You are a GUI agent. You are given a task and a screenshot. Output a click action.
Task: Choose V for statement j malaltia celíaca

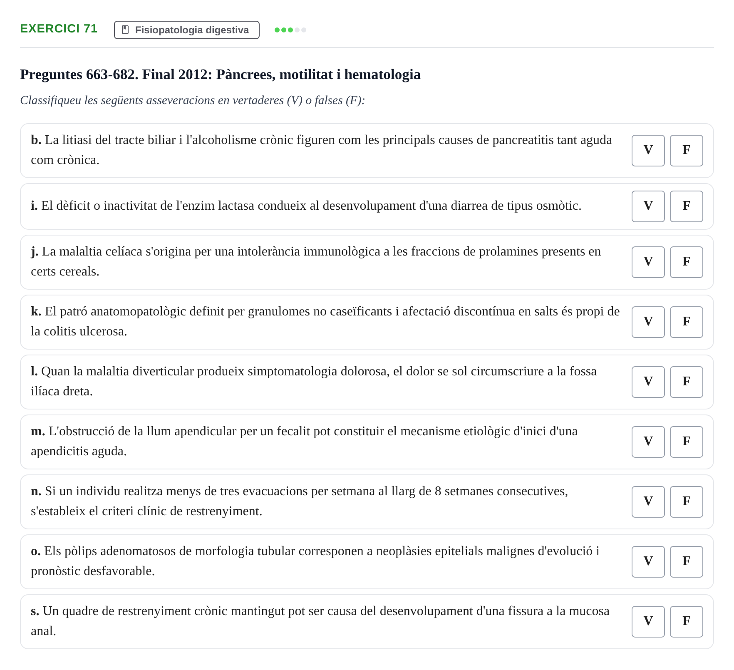pyautogui.click(x=648, y=262)
